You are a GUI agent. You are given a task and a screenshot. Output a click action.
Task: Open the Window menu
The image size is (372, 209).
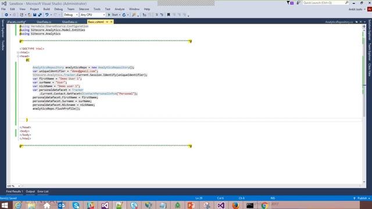click(x=134, y=9)
